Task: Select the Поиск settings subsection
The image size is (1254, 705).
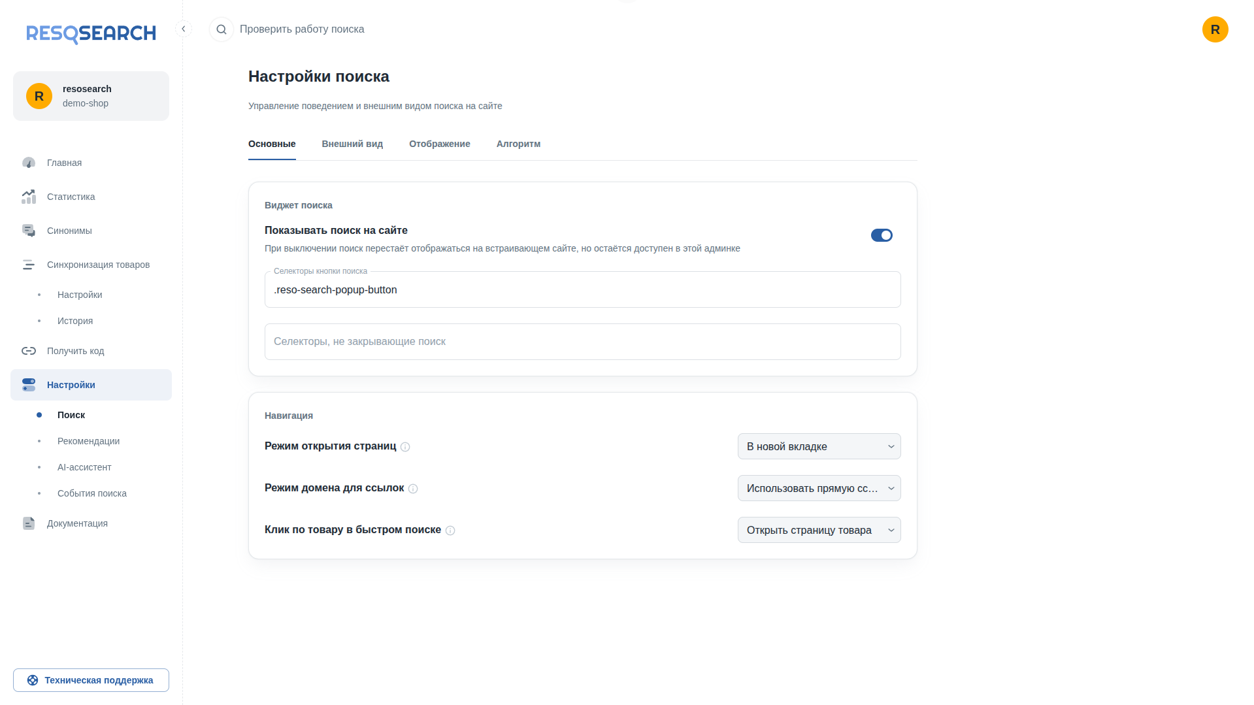Action: point(91,415)
